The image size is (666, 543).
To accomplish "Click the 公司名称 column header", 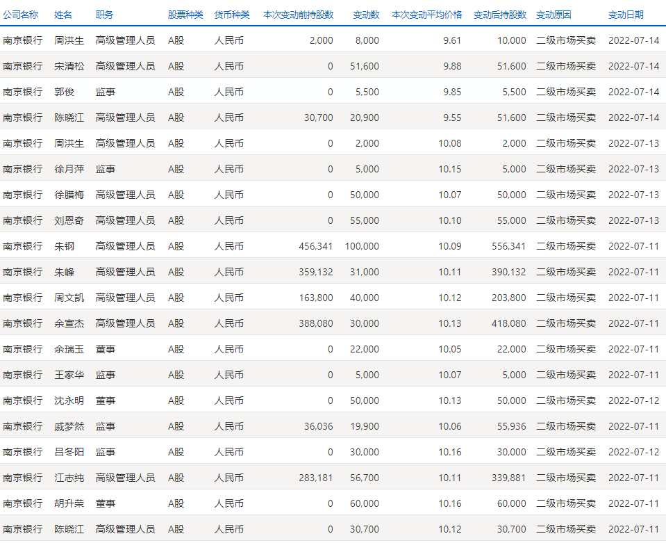I will [20, 15].
